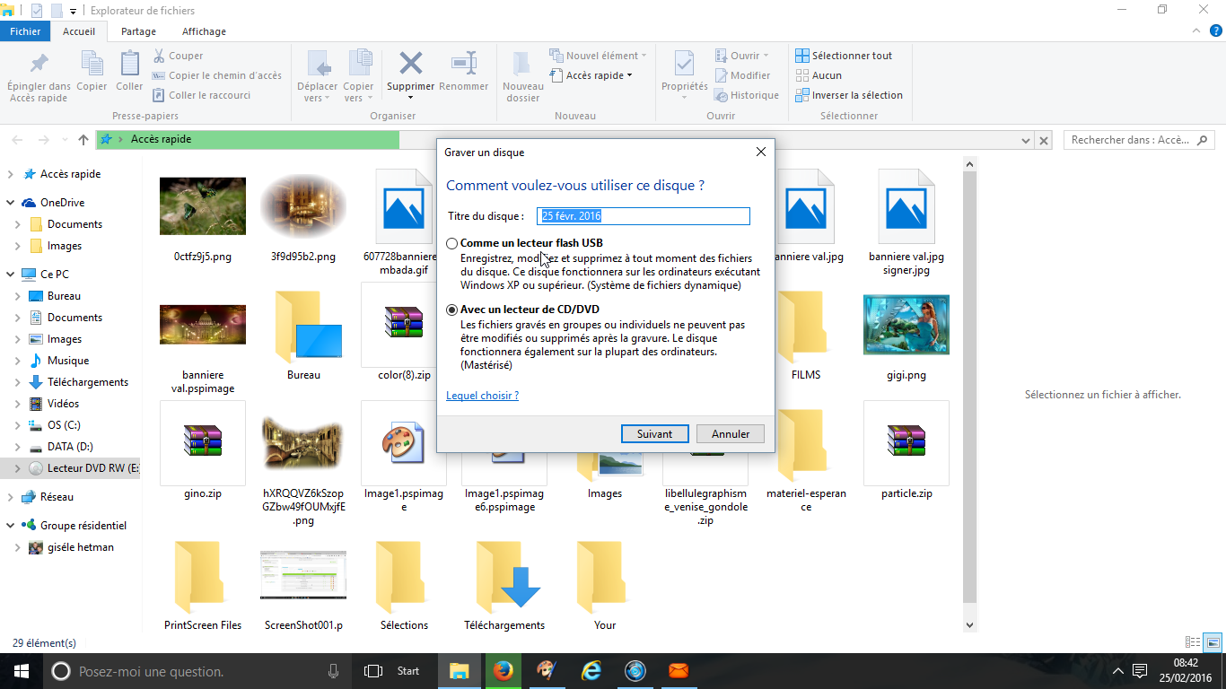
Task: Collapse the 'Ce PC' tree node
Action: point(10,275)
